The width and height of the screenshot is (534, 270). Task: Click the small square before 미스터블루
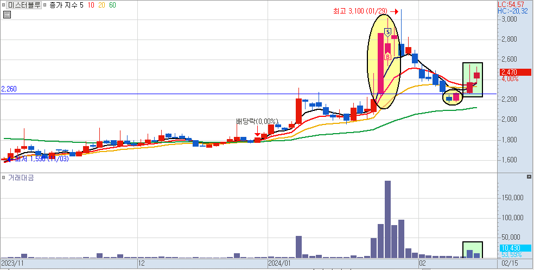[3, 5]
